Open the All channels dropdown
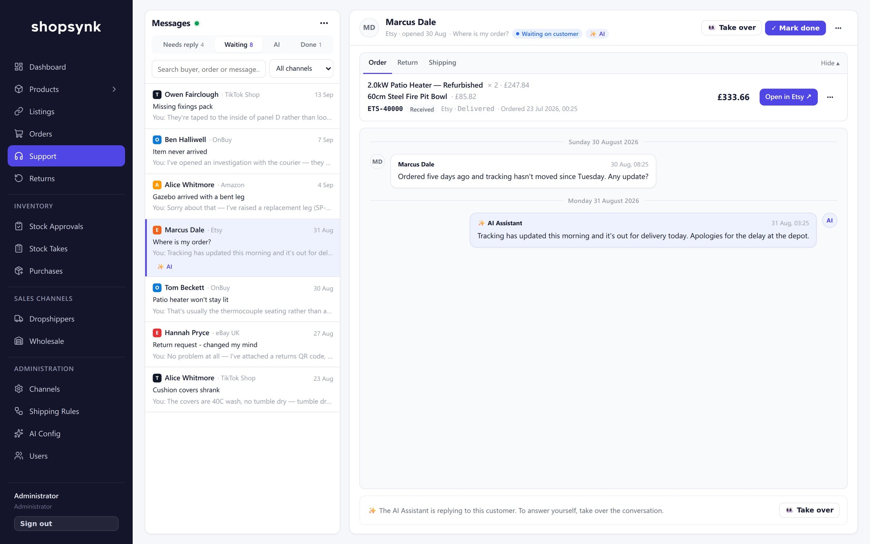870x544 pixels. 301,69
